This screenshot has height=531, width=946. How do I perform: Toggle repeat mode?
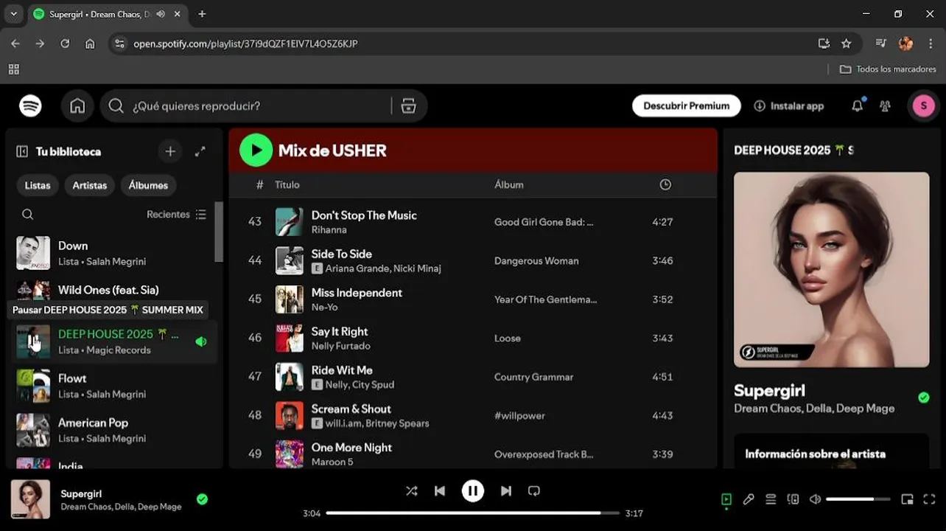tap(534, 491)
